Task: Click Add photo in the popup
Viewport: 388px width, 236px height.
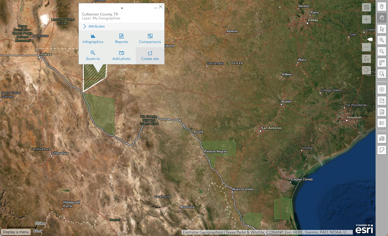Action: click(x=121, y=56)
